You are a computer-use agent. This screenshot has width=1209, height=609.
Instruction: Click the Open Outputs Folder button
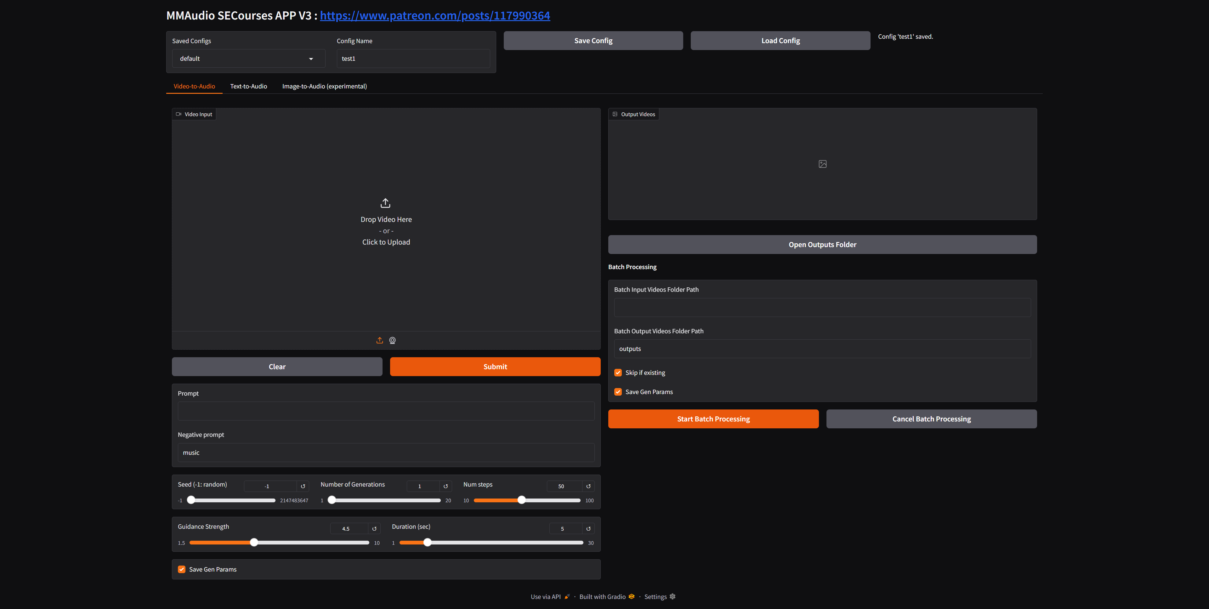tap(822, 245)
